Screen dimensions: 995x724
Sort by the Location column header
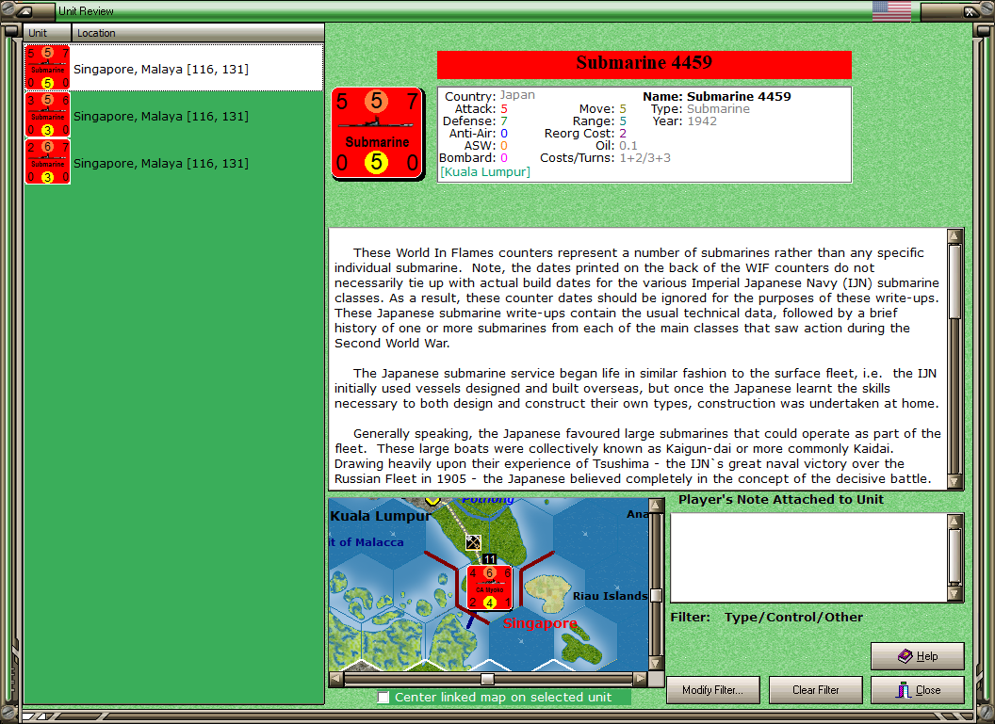(197, 33)
